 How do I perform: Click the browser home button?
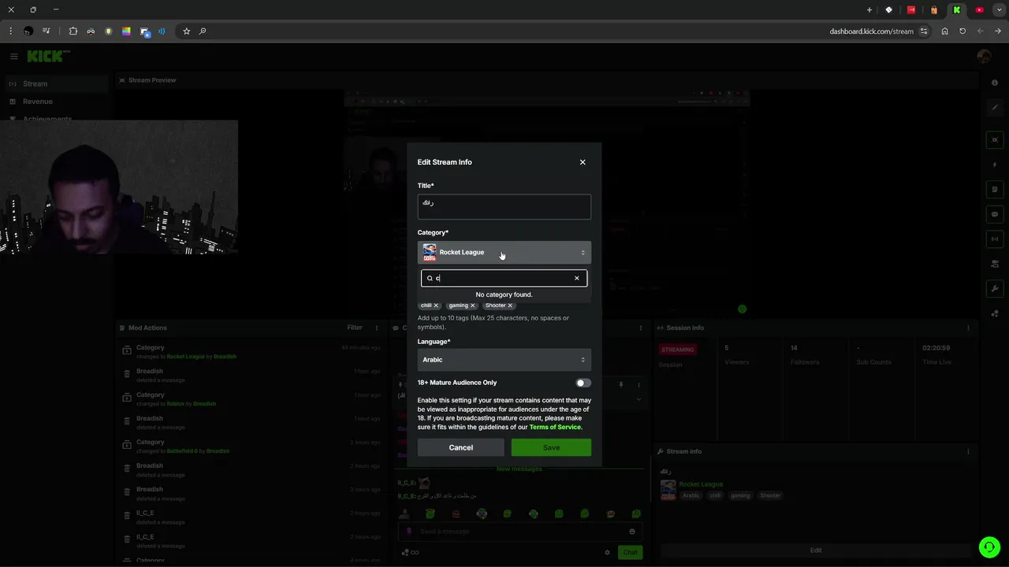coord(944,31)
